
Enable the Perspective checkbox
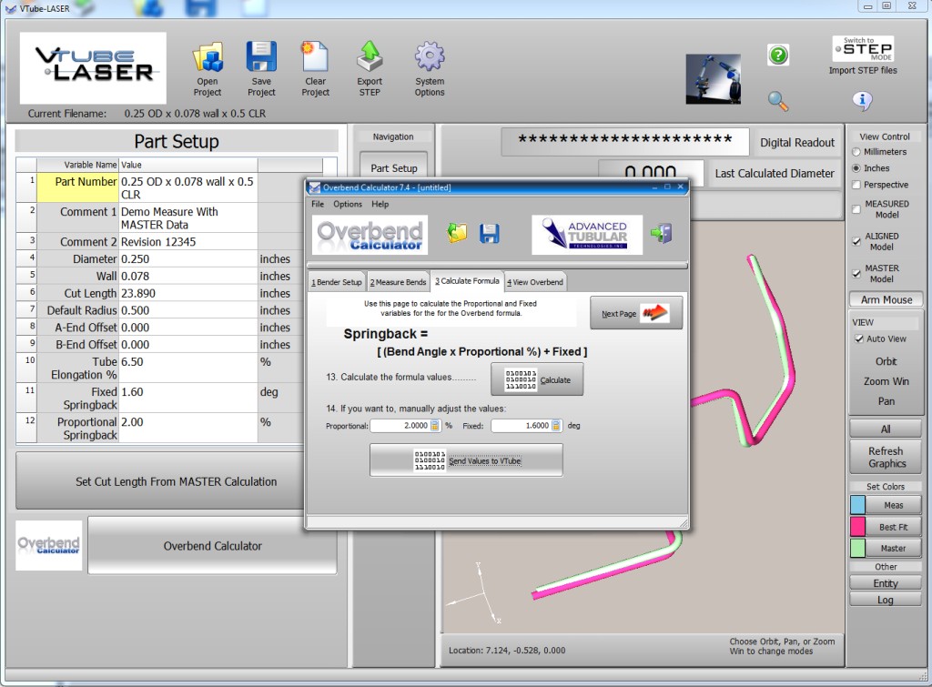[x=856, y=185]
